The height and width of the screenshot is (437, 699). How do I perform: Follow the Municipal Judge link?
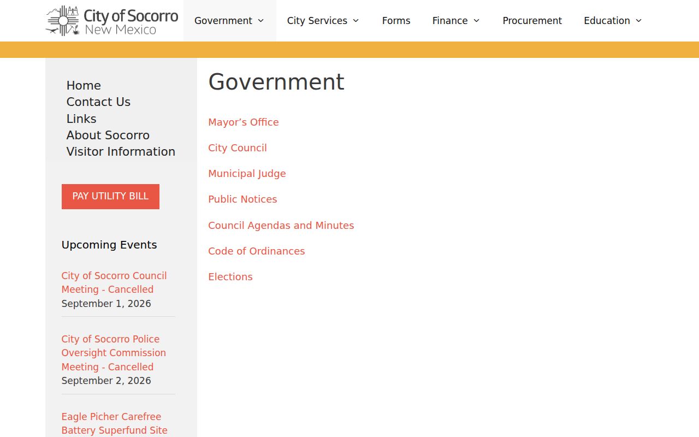pyautogui.click(x=247, y=174)
